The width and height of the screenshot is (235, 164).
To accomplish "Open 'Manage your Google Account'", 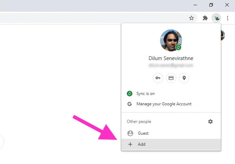I will (163, 104).
